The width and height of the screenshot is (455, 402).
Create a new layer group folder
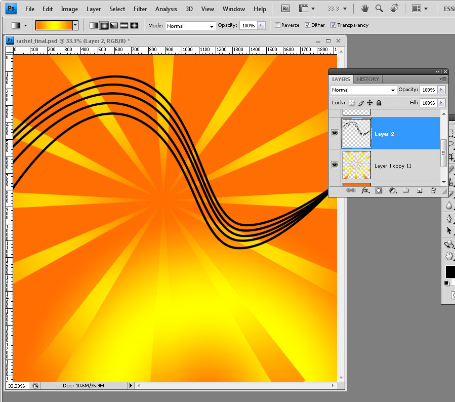406,190
